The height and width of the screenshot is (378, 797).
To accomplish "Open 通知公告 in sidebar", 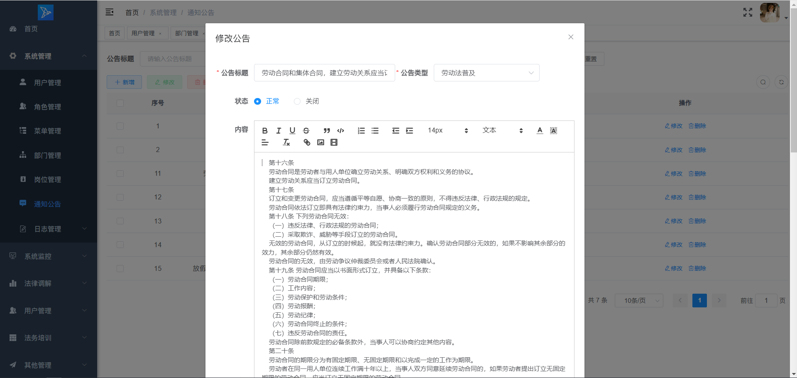I will [49, 204].
